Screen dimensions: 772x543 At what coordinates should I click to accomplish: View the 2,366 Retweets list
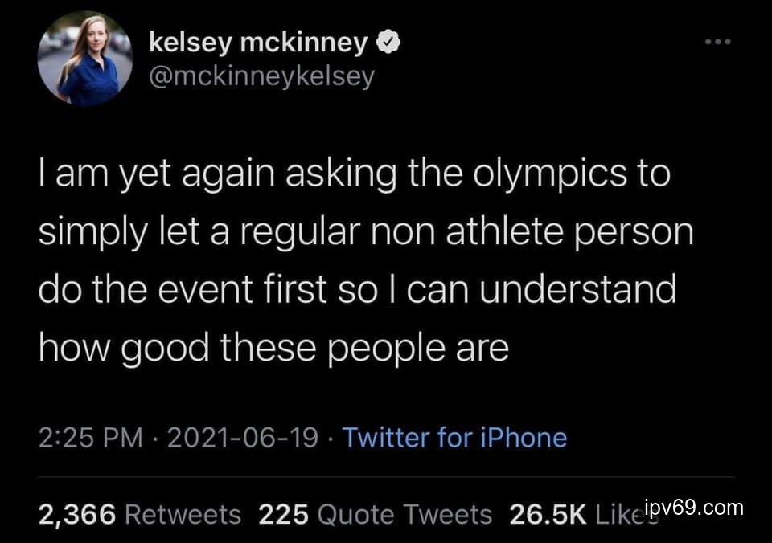tap(139, 514)
